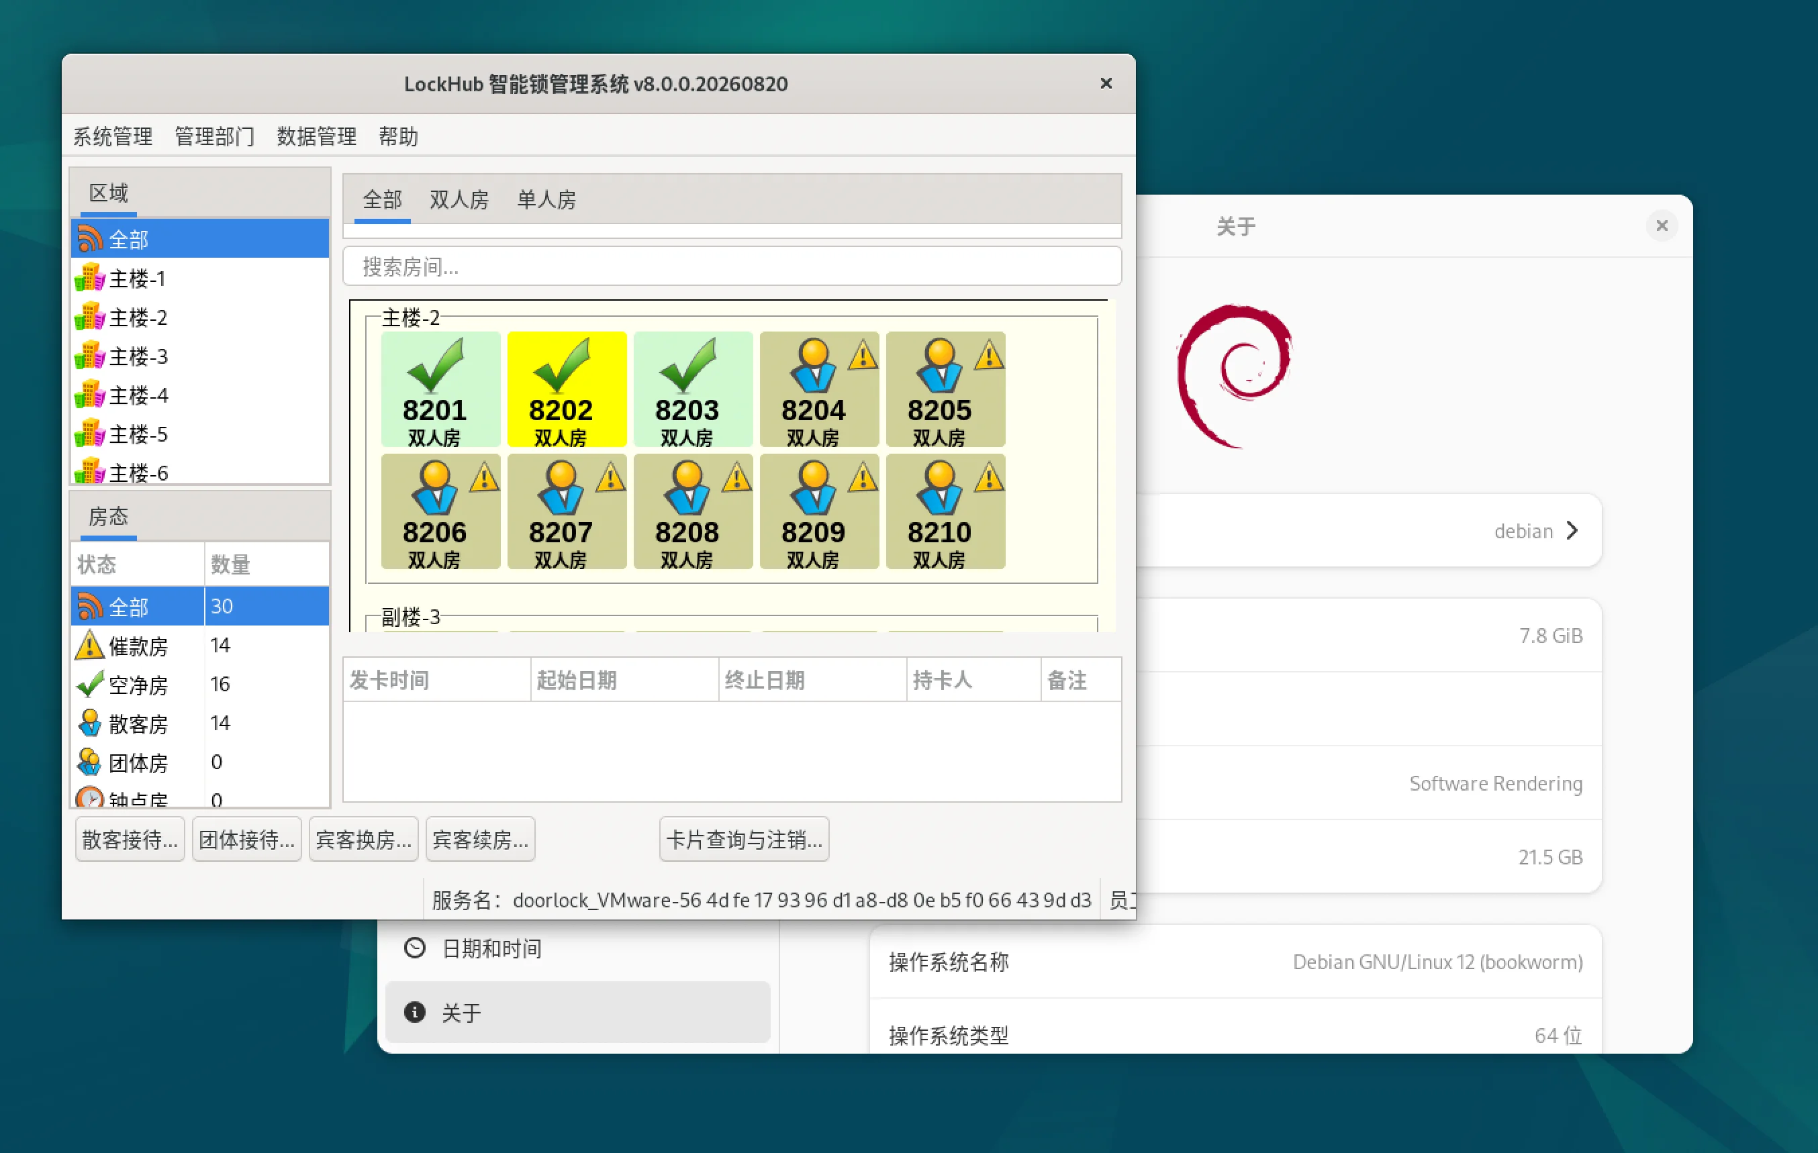The image size is (1818, 1153).
Task: Select occupied room 8206 tile
Action: point(440,511)
